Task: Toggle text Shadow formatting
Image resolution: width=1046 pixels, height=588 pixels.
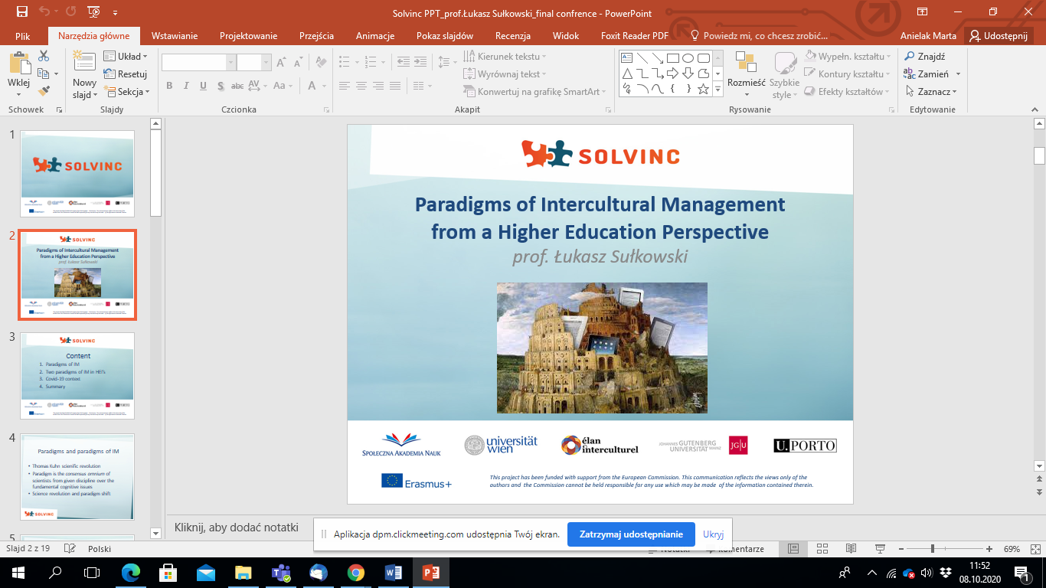Action: click(221, 86)
